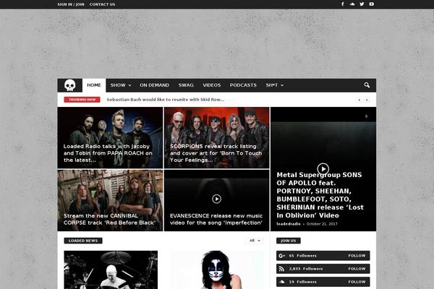Image resolution: width=434 pixels, height=289 pixels.
Task: Click the comment count 0 badge
Action: point(366,116)
